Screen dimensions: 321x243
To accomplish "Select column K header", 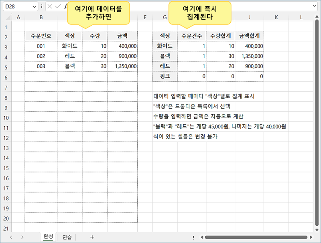I will pyautogui.click(x=276, y=17).
